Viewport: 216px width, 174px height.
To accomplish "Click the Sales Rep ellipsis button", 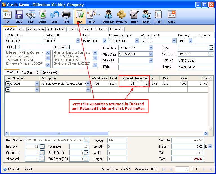I will (x=211, y=54).
